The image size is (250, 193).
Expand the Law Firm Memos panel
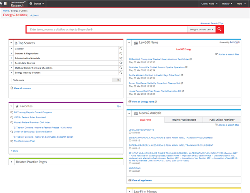(129, 191)
